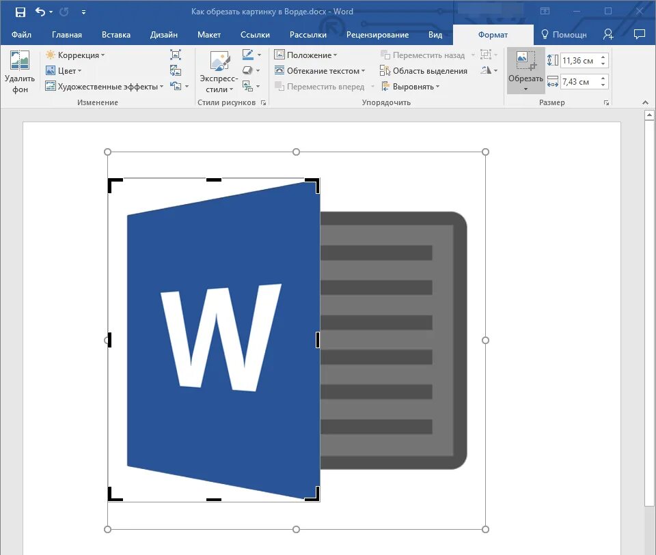Open the Picture Border dropdown arrow
Viewport: 656px width, 555px height.
[260, 55]
